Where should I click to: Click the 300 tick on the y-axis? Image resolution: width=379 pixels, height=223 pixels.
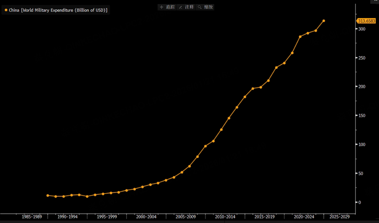click(362, 29)
